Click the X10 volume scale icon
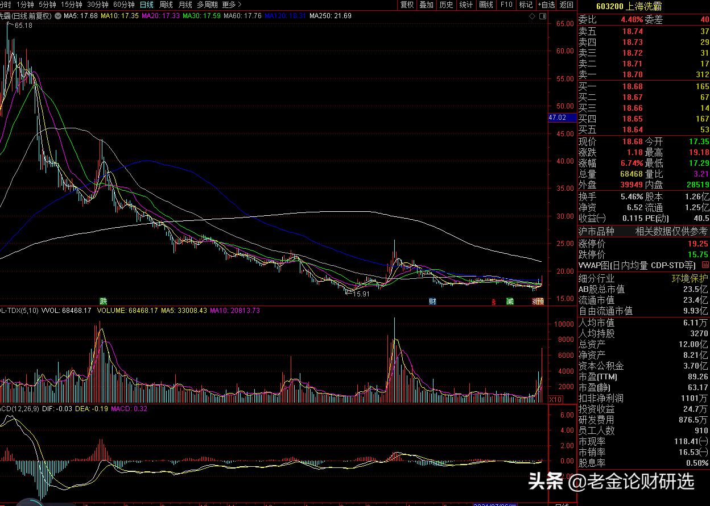This screenshot has height=506, width=710. [555, 400]
